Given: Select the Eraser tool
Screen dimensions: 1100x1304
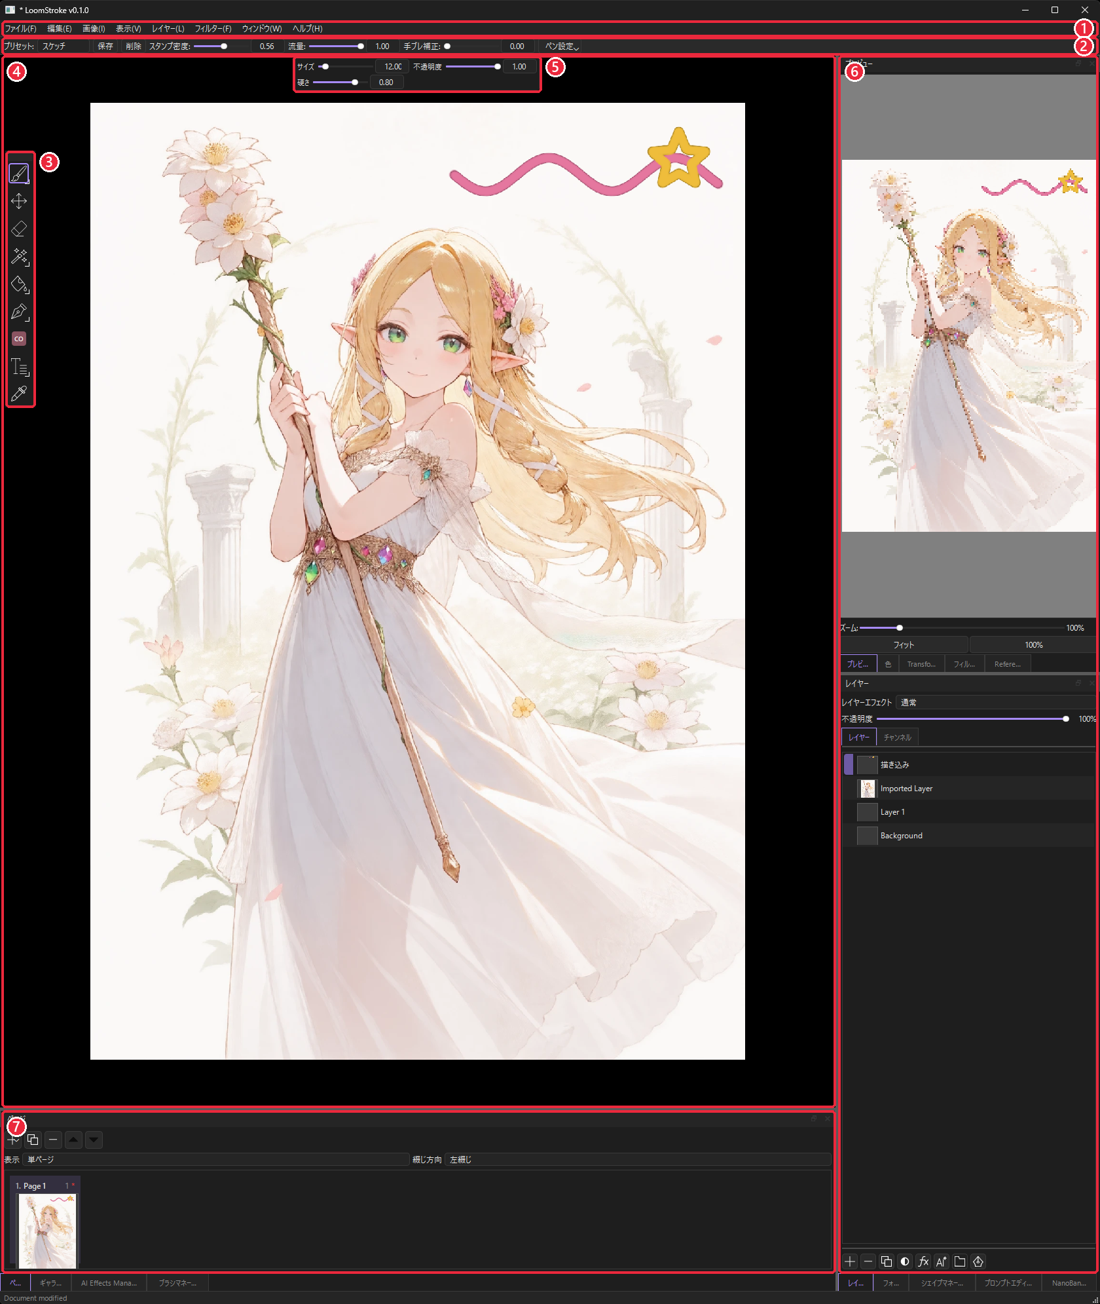Looking at the screenshot, I should 19,229.
